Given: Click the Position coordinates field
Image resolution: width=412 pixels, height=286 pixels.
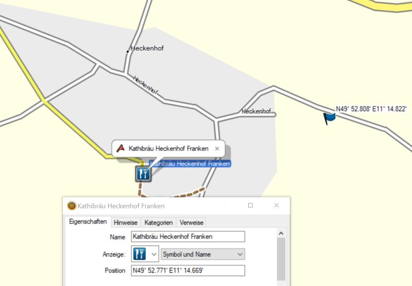Looking at the screenshot, I should click(x=188, y=270).
